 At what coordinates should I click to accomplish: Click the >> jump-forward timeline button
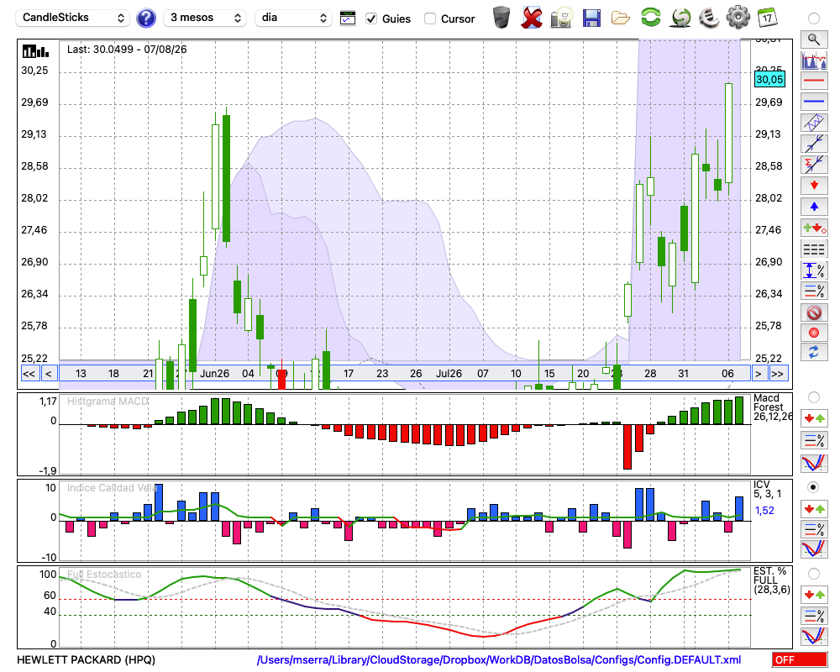point(777,374)
